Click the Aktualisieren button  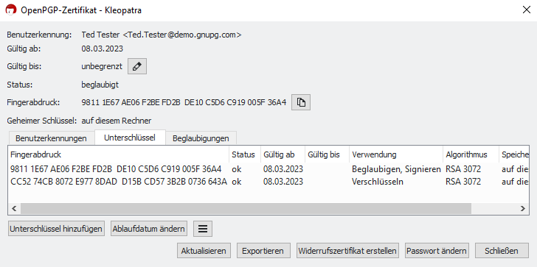click(x=204, y=251)
